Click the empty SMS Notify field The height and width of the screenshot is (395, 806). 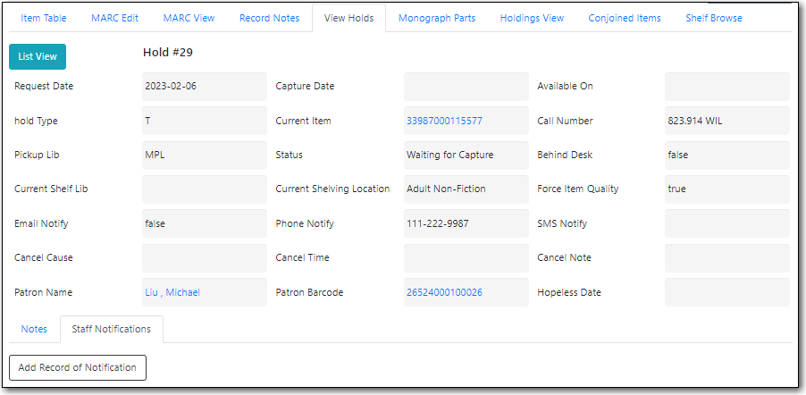(726, 223)
